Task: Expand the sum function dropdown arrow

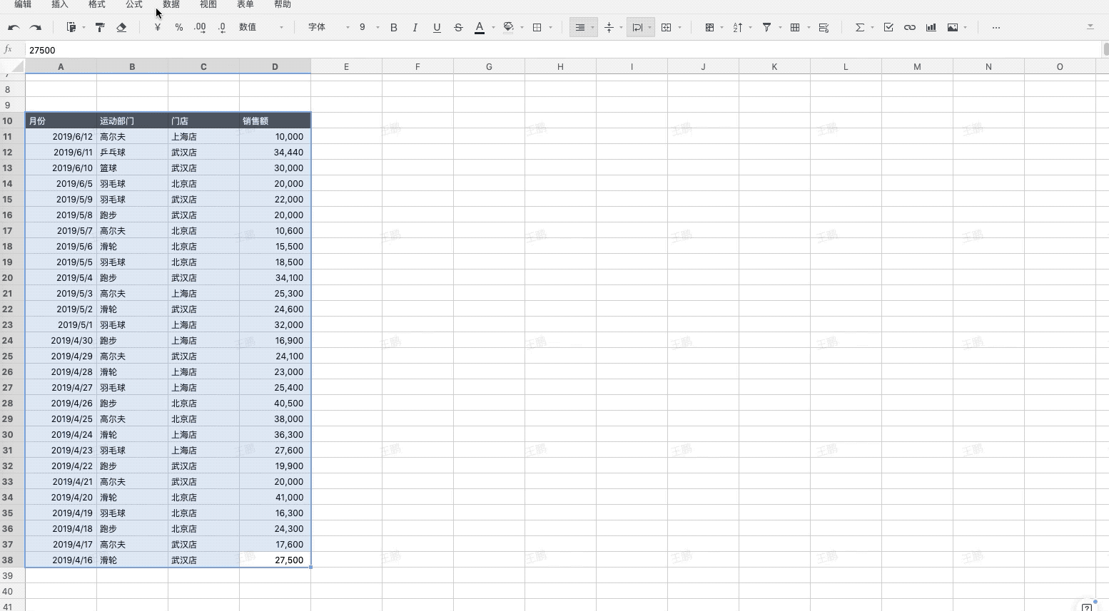Action: (872, 28)
